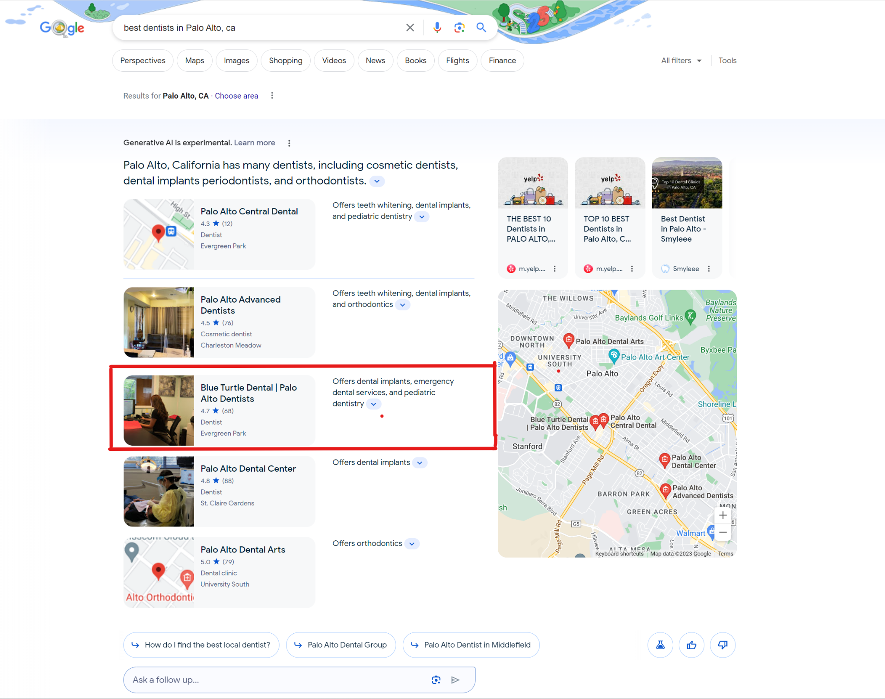This screenshot has width=885, height=699.
Task: Expand Palo Alto Advanced Dentists offers
Action: click(x=402, y=305)
